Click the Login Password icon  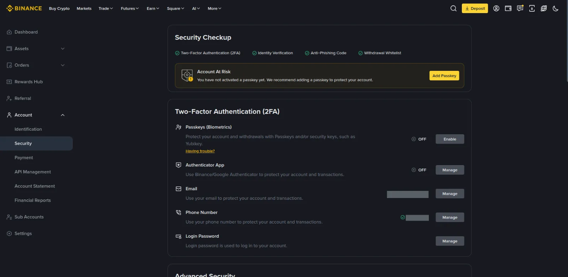pyautogui.click(x=179, y=236)
